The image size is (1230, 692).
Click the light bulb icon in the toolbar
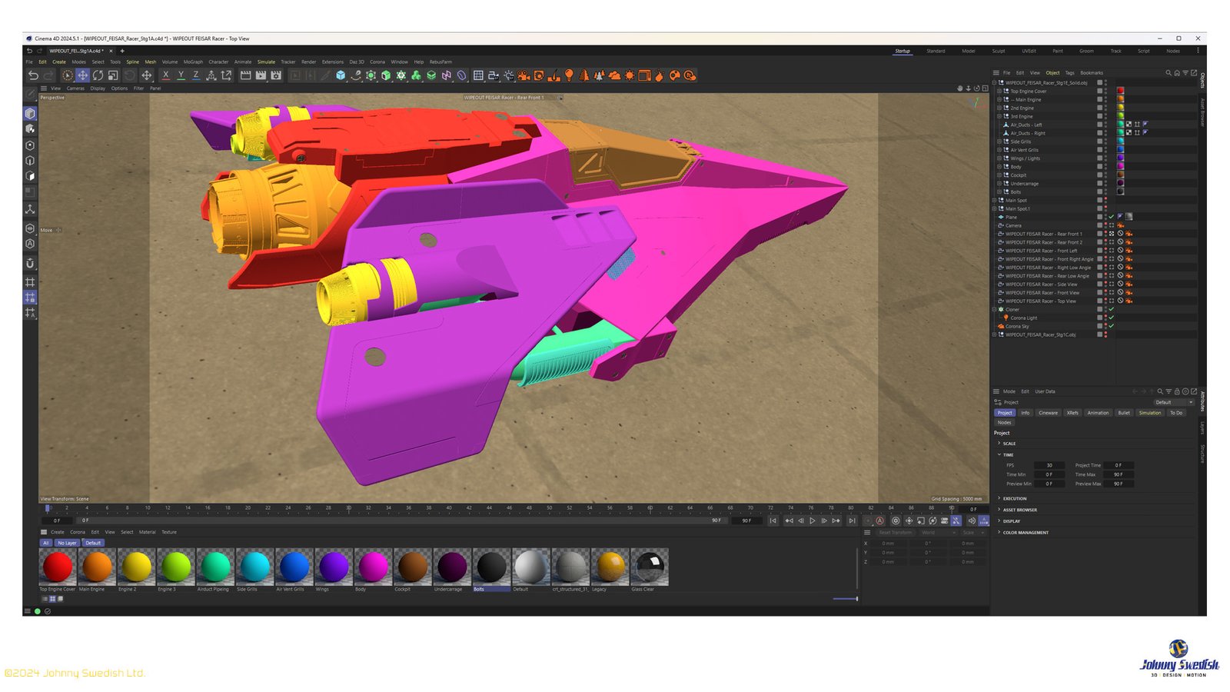coord(569,75)
